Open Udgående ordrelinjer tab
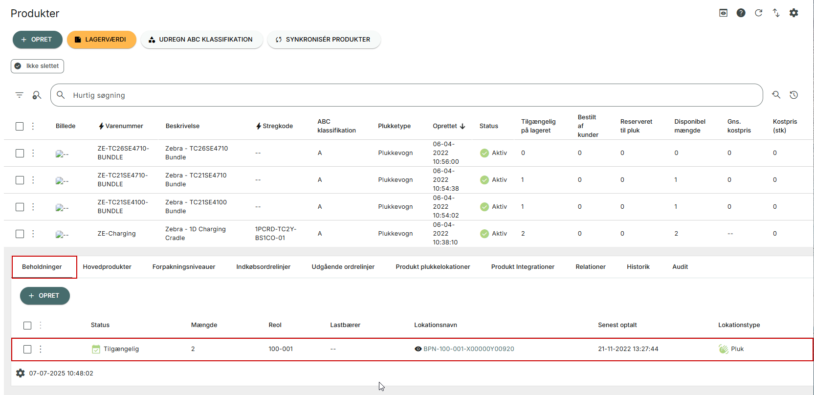Screen dimensions: 814x395 [343, 267]
